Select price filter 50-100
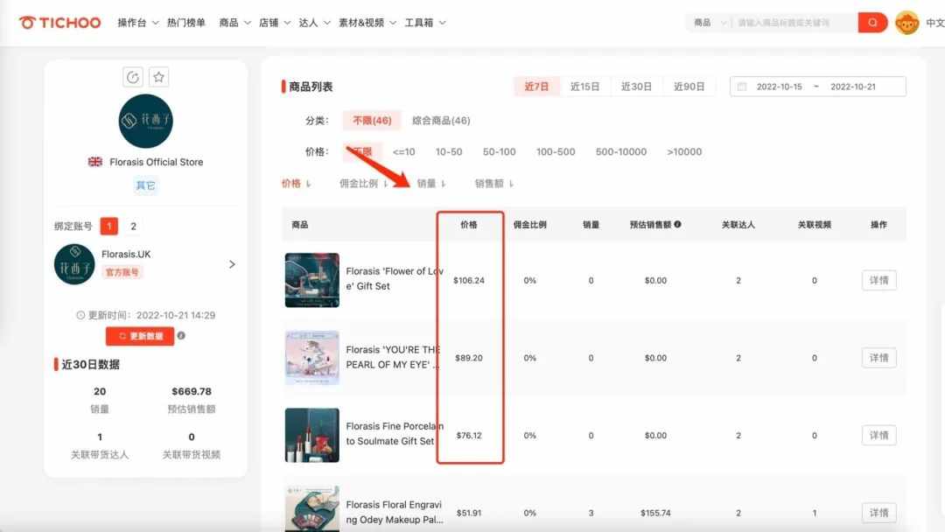The height and width of the screenshot is (532, 945). click(499, 152)
